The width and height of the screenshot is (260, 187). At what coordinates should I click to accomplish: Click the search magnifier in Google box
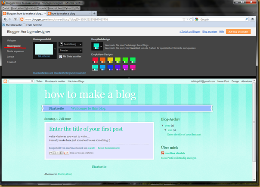pyautogui.click(x=247, y=19)
